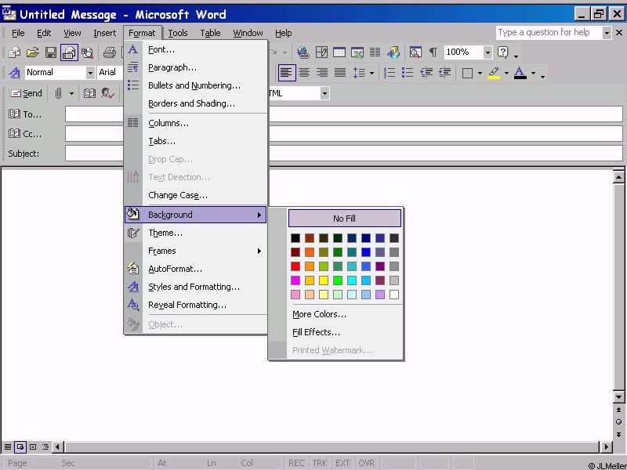
Task: Click the Highlight marker icon
Action: 493,73
